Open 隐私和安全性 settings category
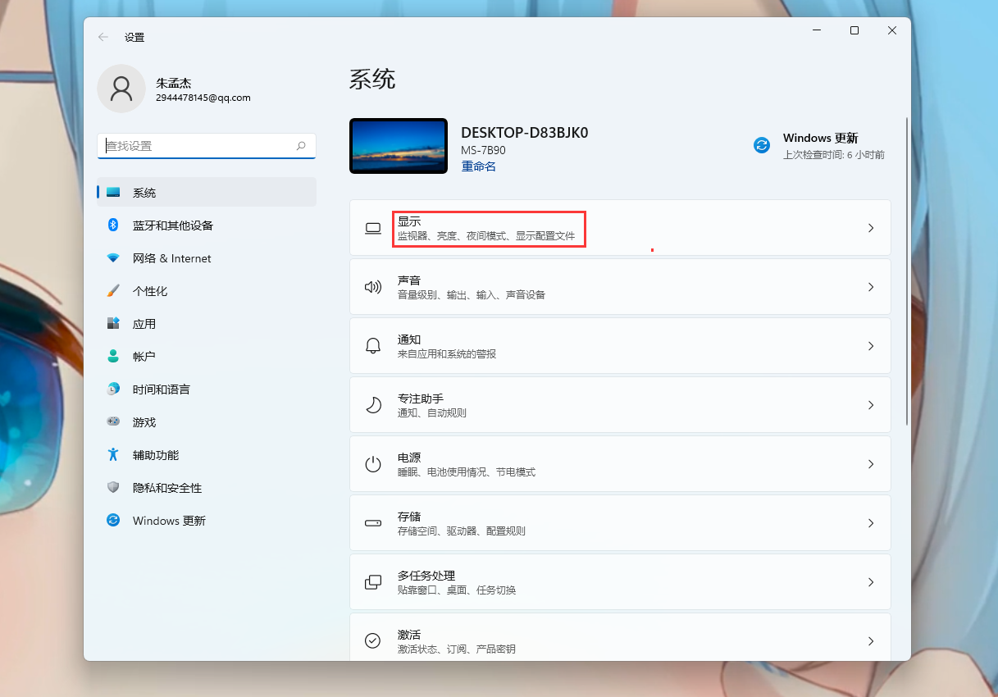The height and width of the screenshot is (697, 998). point(207,488)
